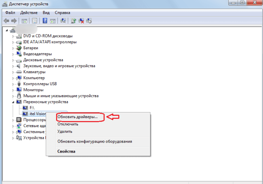Viewport: 263px width, 184px height.
Task: Select the DVD and CD-ROM drives icon
Action: point(19,36)
